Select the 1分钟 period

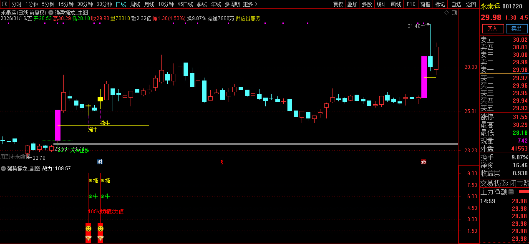pos(32,4)
